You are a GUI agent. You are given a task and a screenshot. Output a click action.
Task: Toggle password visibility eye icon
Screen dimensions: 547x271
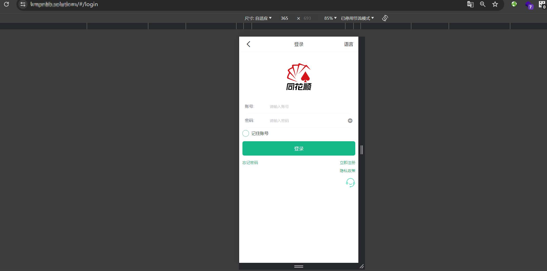350,121
